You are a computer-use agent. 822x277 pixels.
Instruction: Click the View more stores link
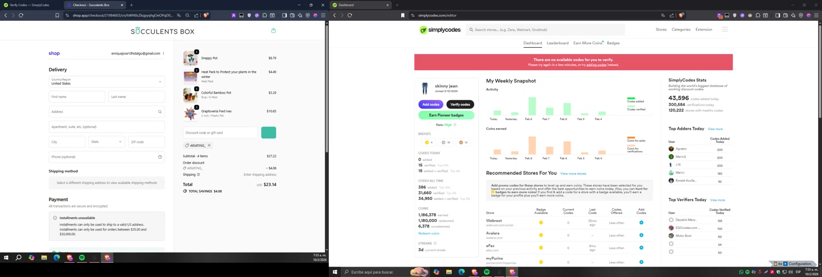pyautogui.click(x=573, y=174)
